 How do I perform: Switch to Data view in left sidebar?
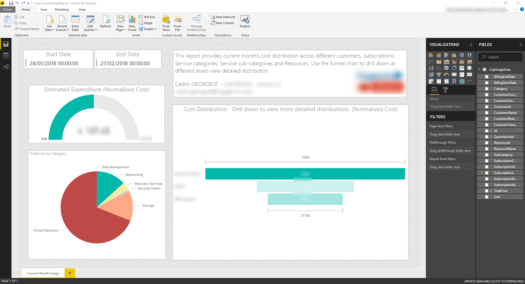(6, 55)
